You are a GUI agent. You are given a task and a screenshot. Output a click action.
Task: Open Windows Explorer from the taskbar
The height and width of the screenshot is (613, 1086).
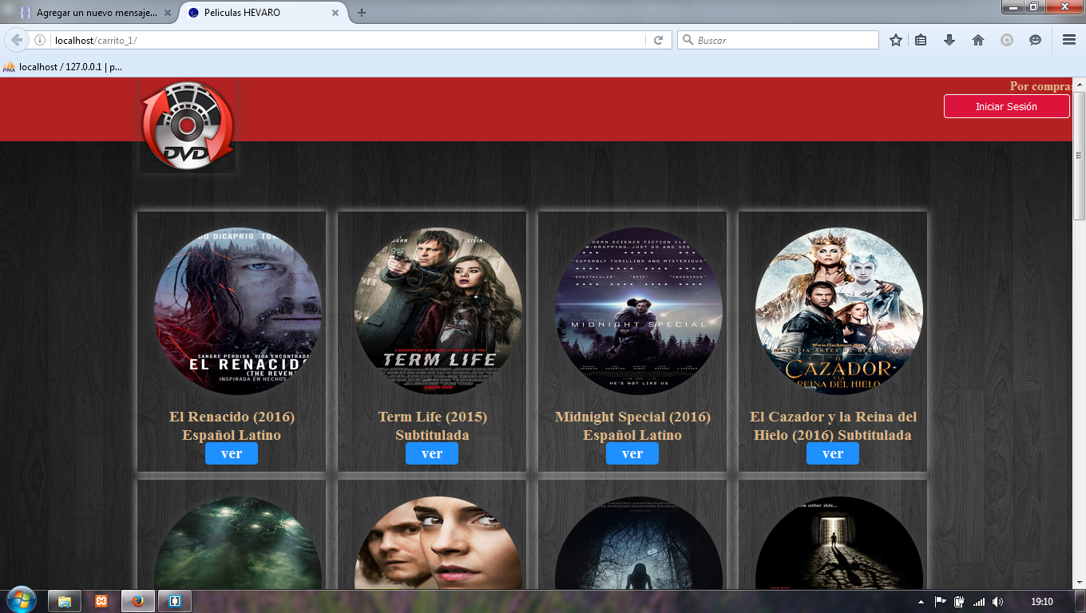pyautogui.click(x=65, y=601)
